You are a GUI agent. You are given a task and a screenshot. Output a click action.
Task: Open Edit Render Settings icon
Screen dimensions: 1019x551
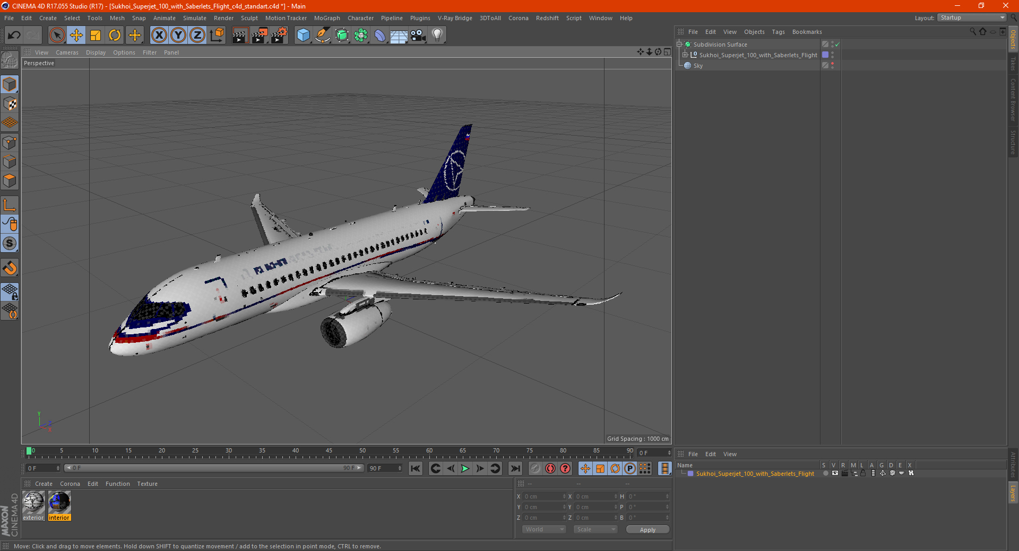(279, 35)
